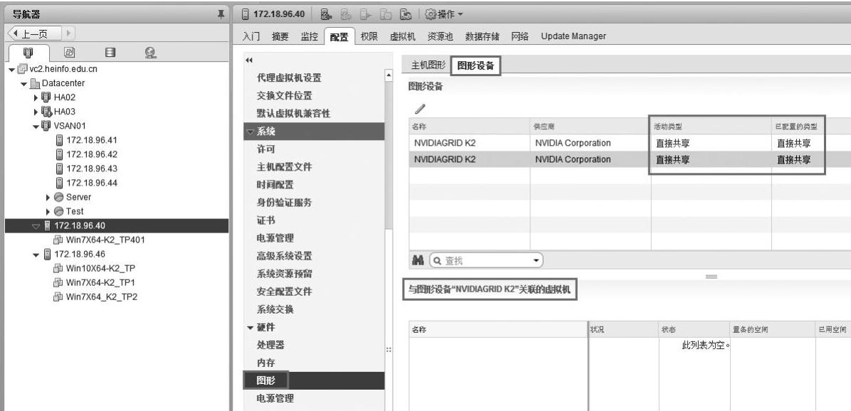Click the VM icon of Win7X64-K2_TP401

(x=58, y=240)
